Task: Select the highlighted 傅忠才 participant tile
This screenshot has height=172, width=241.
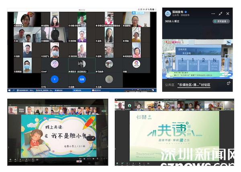Action: (x=82, y=64)
